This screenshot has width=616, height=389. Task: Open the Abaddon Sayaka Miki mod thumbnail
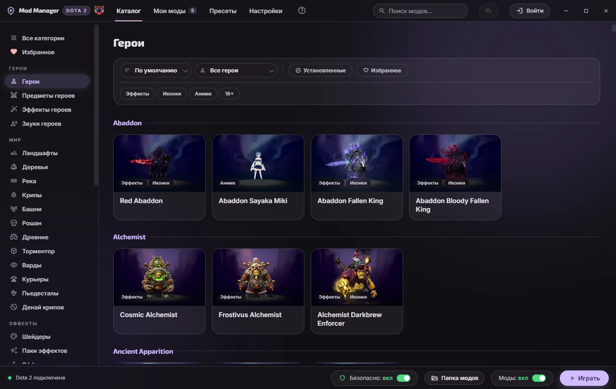pyautogui.click(x=258, y=163)
